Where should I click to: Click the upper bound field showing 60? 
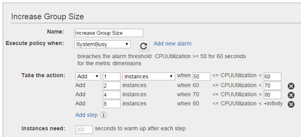272,76
